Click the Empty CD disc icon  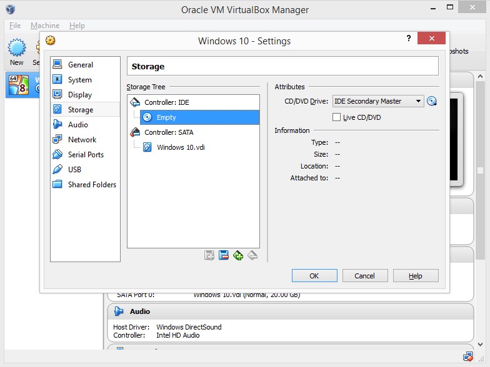pyautogui.click(x=147, y=117)
